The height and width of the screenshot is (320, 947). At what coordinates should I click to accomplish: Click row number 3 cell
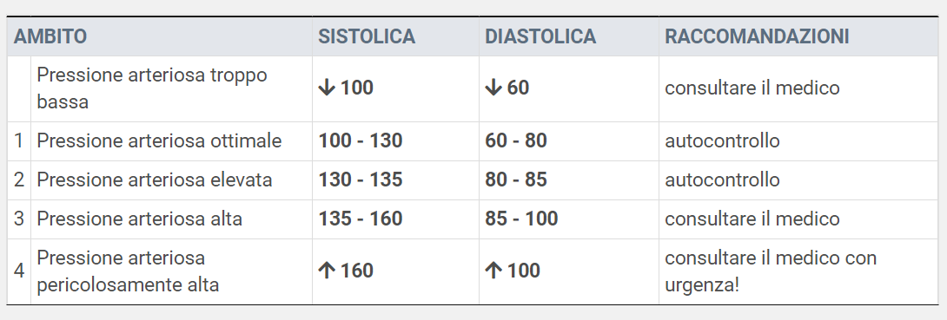(x=19, y=219)
